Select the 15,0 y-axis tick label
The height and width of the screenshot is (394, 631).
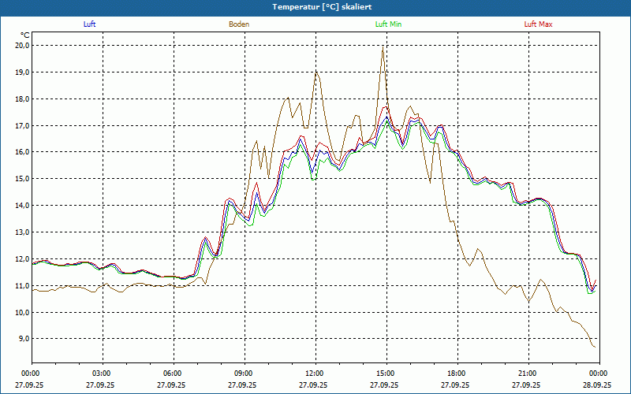pyautogui.click(x=21, y=178)
